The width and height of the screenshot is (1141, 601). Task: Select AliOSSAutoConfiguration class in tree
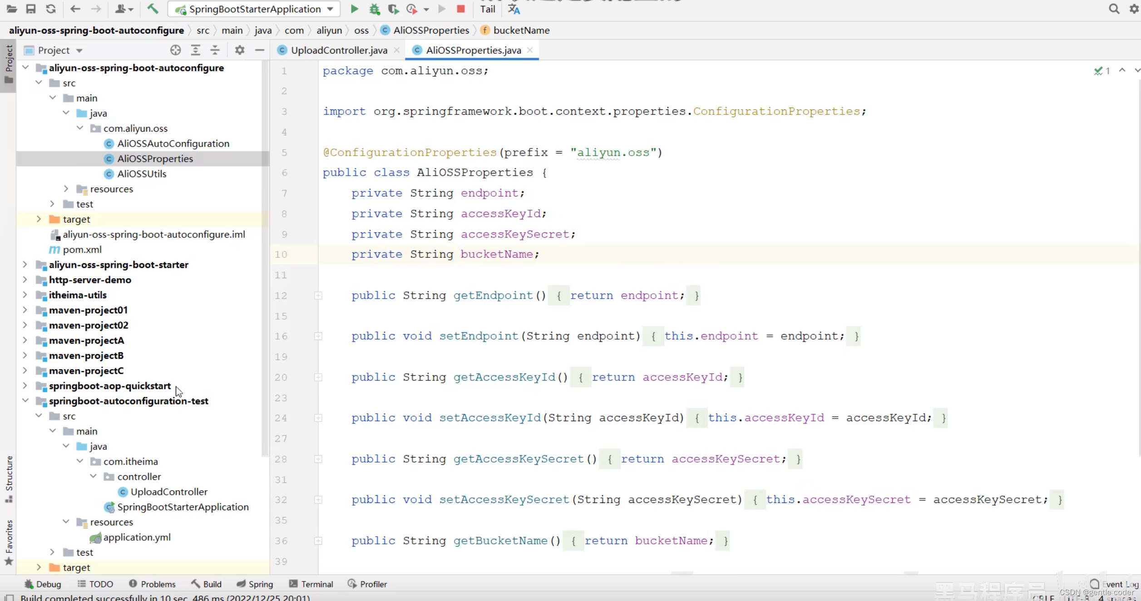tap(173, 143)
